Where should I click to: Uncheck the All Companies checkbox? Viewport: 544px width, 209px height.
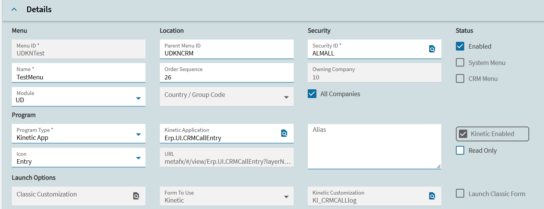click(312, 94)
